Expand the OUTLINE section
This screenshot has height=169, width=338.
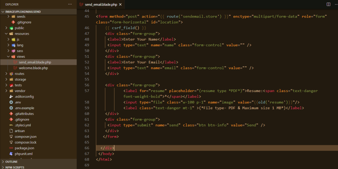(3, 162)
